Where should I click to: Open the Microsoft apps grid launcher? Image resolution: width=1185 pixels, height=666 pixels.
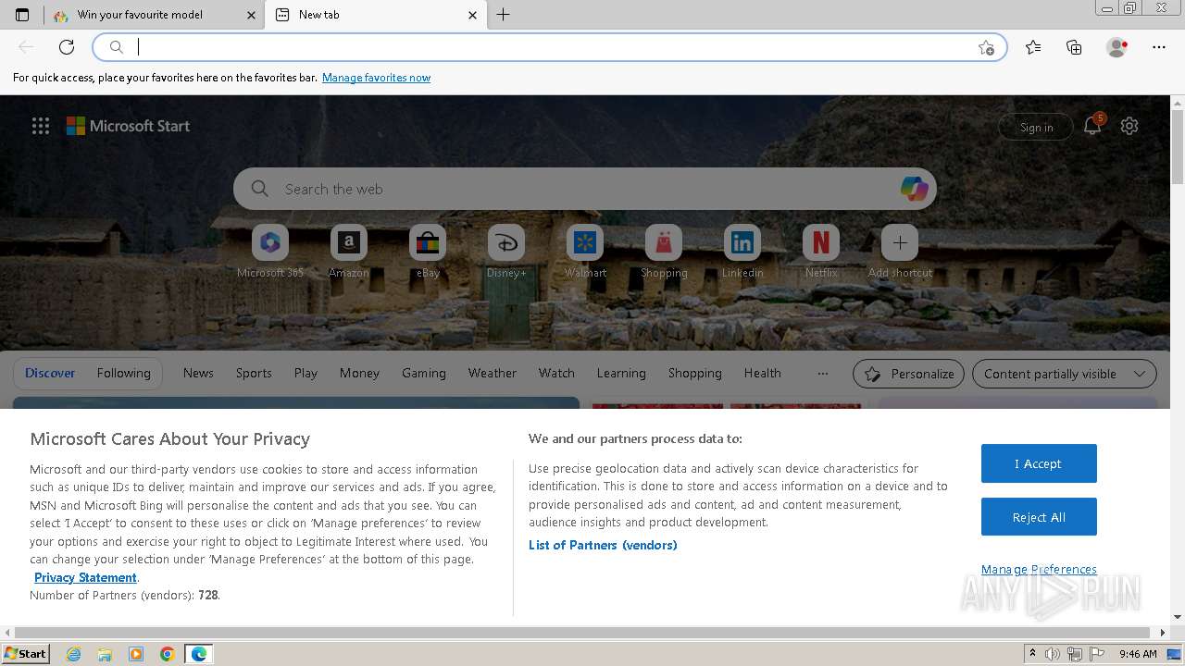click(x=41, y=126)
